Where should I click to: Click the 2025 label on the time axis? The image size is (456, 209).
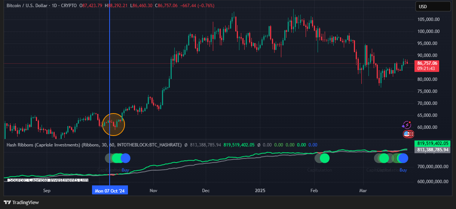click(260, 191)
